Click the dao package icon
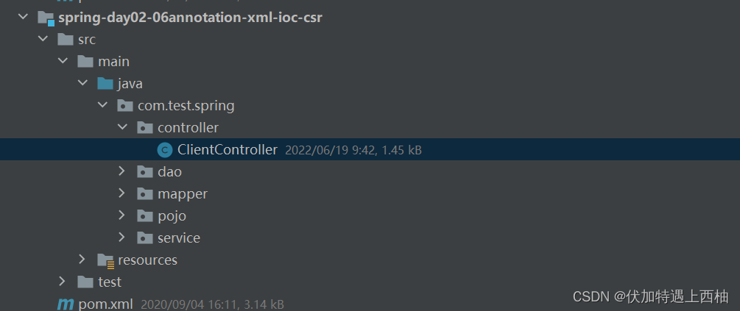 (x=145, y=172)
